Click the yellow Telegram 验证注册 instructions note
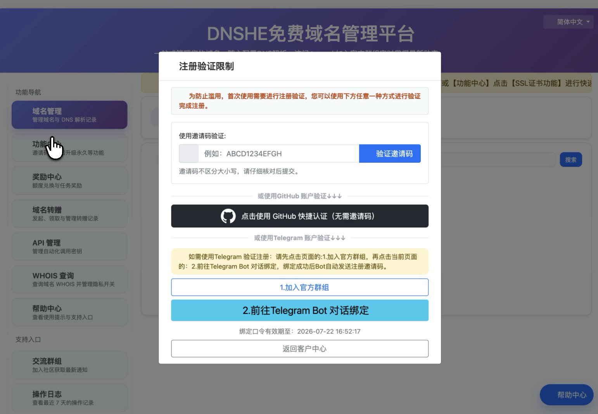Viewport: 598px width, 414px height. tap(300, 261)
